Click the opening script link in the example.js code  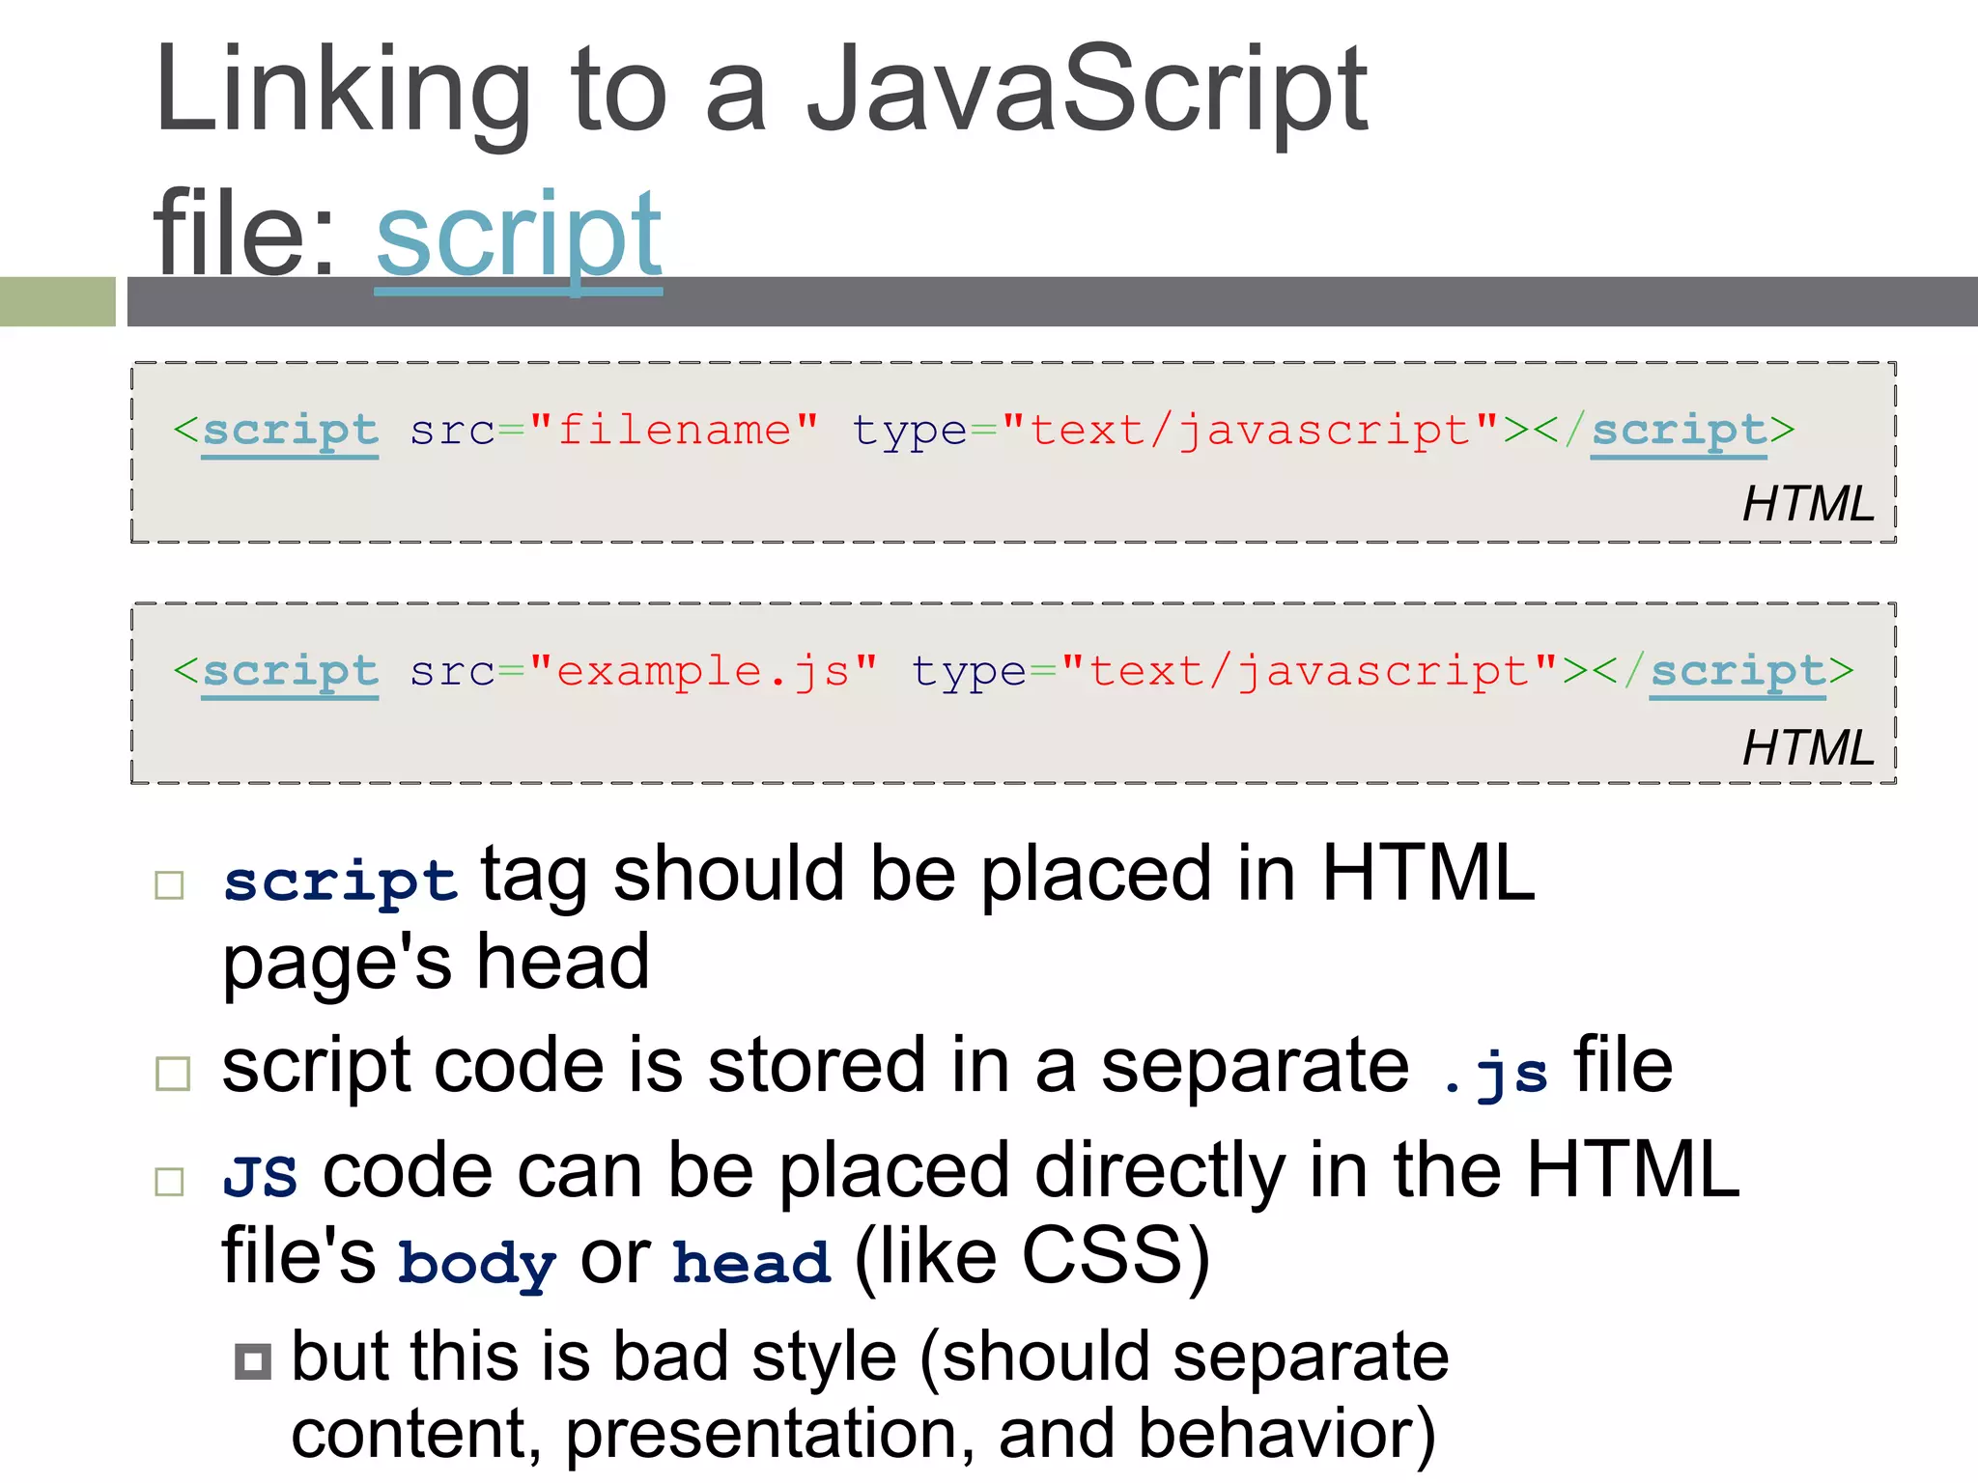point(290,673)
